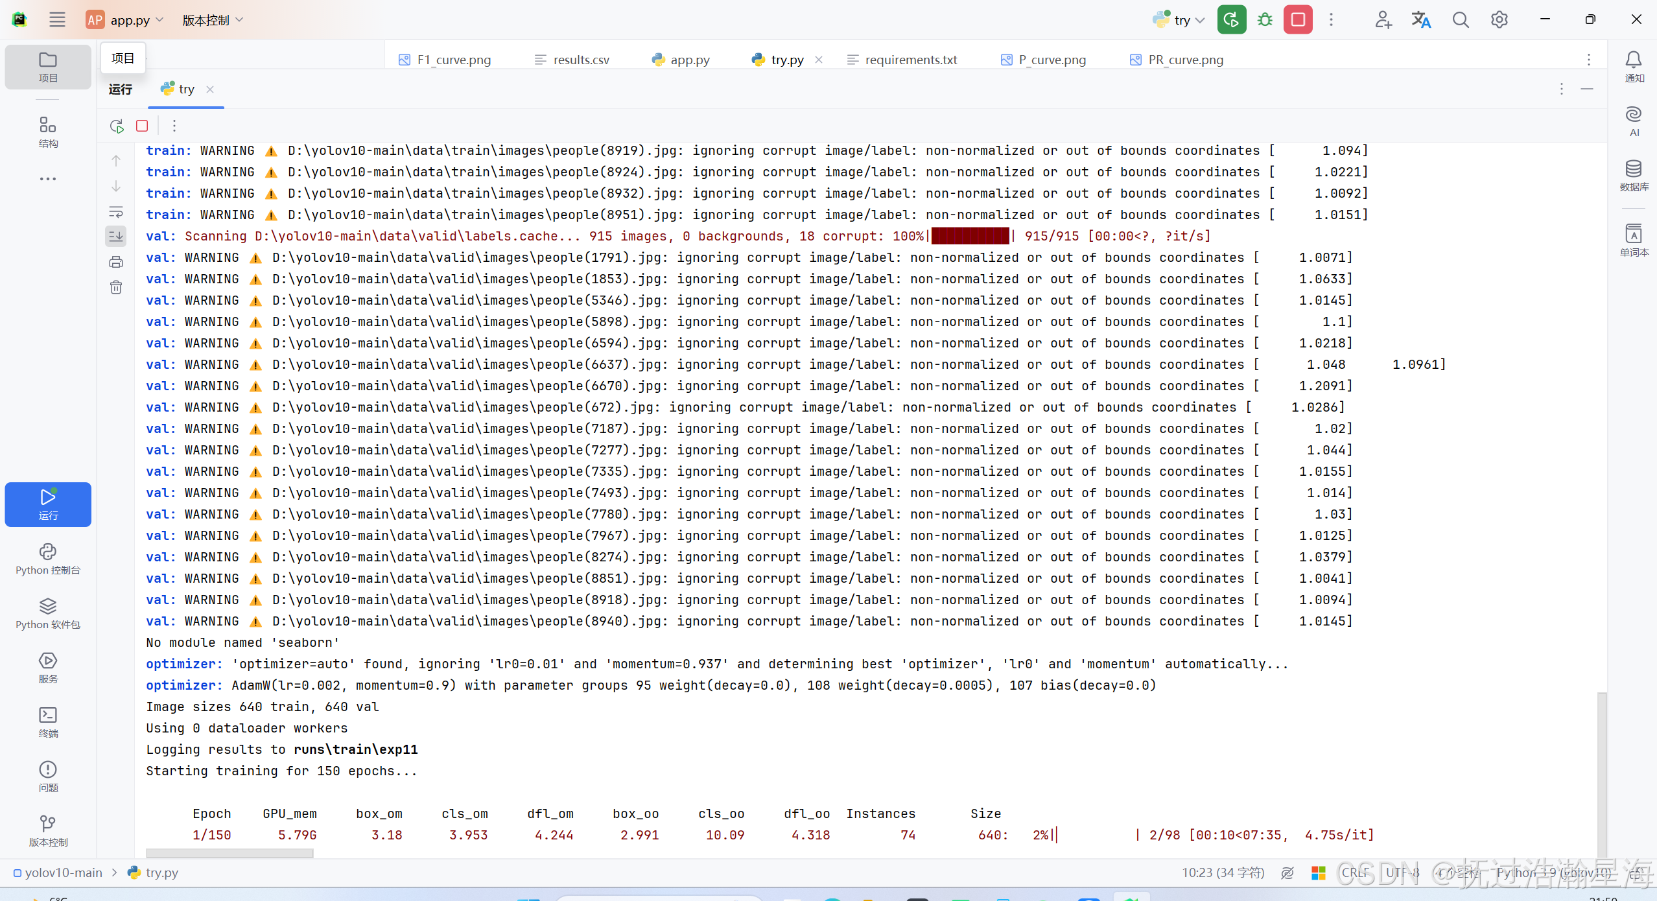This screenshot has height=901, width=1657.
Task: Stop the running script with red square
Action: coord(1297,19)
